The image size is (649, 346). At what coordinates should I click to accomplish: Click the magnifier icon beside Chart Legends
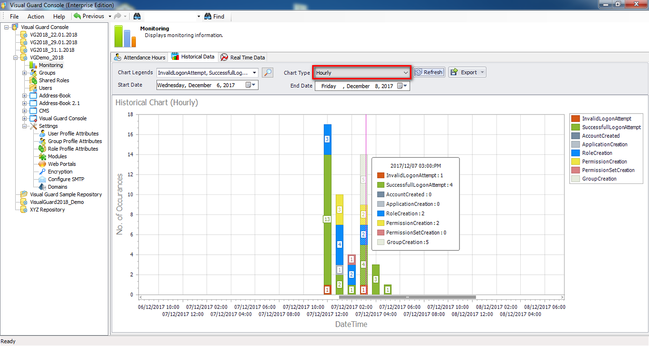pos(267,73)
